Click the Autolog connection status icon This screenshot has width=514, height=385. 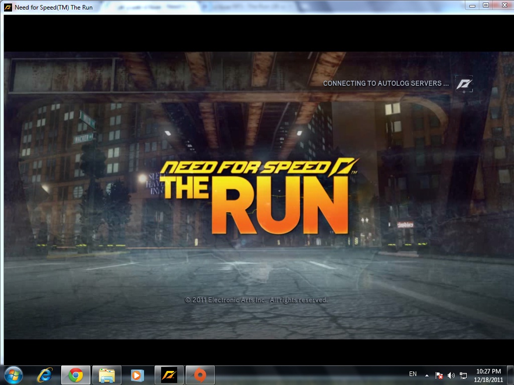click(x=464, y=84)
